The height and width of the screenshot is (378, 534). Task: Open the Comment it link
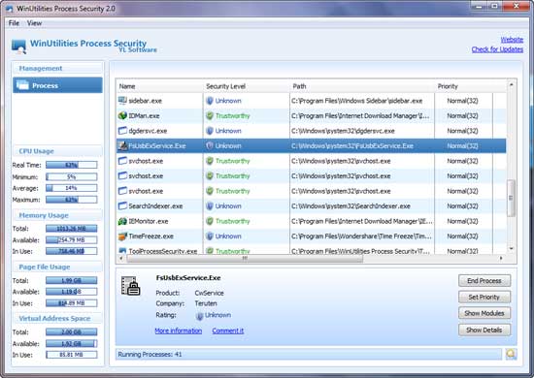pyautogui.click(x=228, y=331)
